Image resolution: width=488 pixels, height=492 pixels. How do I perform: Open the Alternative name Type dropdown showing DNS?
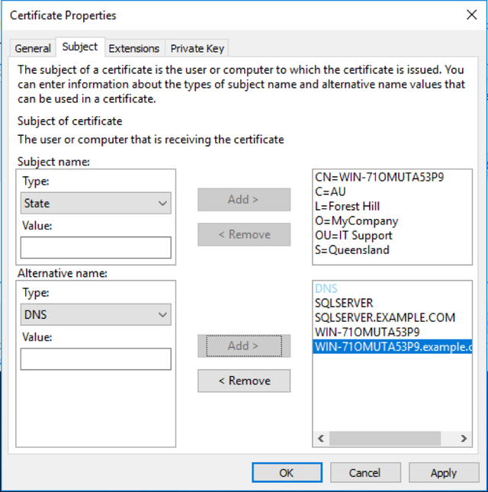[96, 314]
